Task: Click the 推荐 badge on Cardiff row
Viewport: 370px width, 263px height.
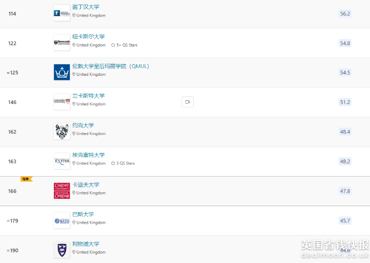Action: tap(26, 179)
